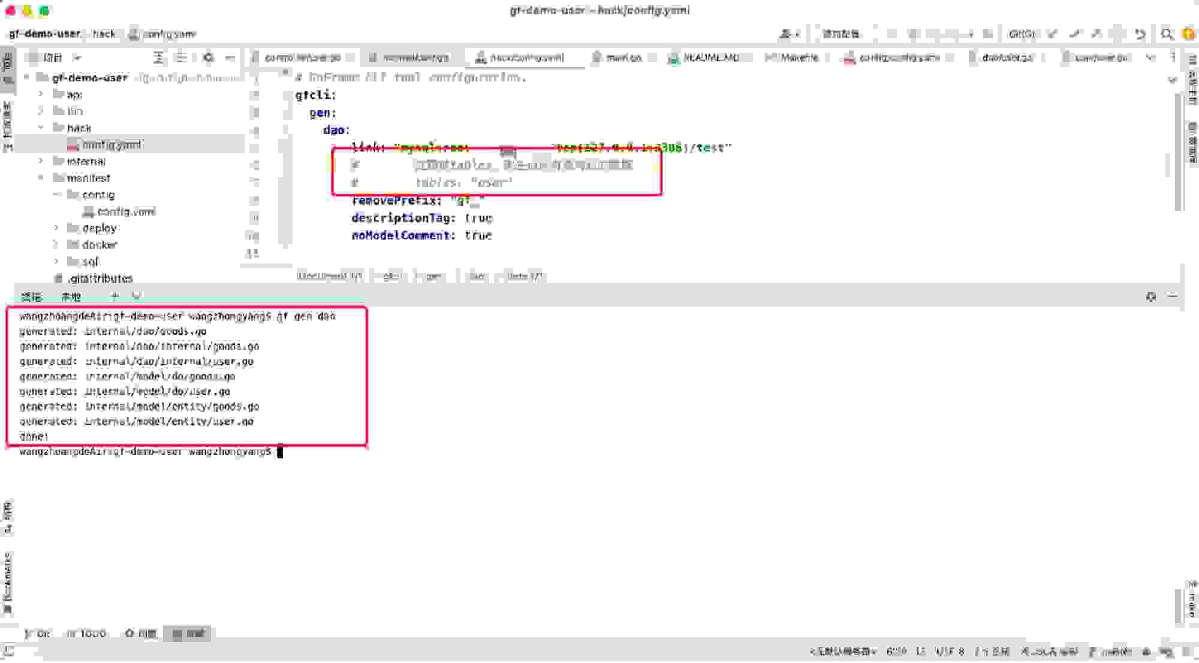Click the Terminal tool window button
The height and width of the screenshot is (663, 1199).
(x=188, y=634)
